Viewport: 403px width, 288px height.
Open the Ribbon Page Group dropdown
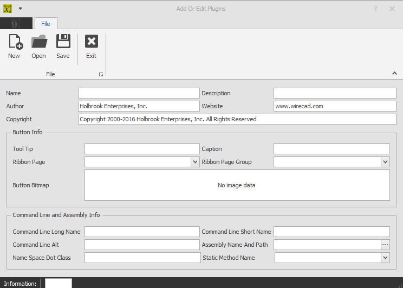(x=385, y=162)
